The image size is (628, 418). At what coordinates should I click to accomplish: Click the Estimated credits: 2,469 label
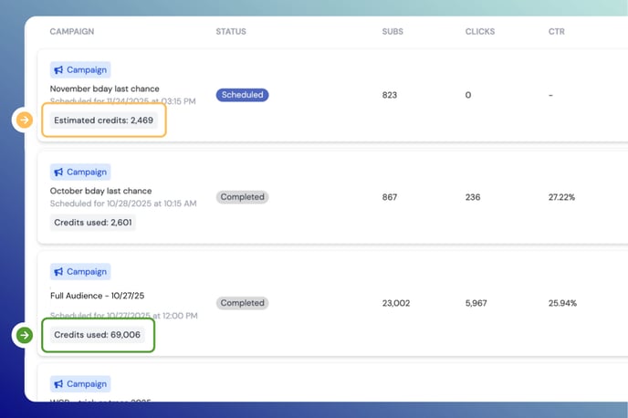click(x=104, y=120)
